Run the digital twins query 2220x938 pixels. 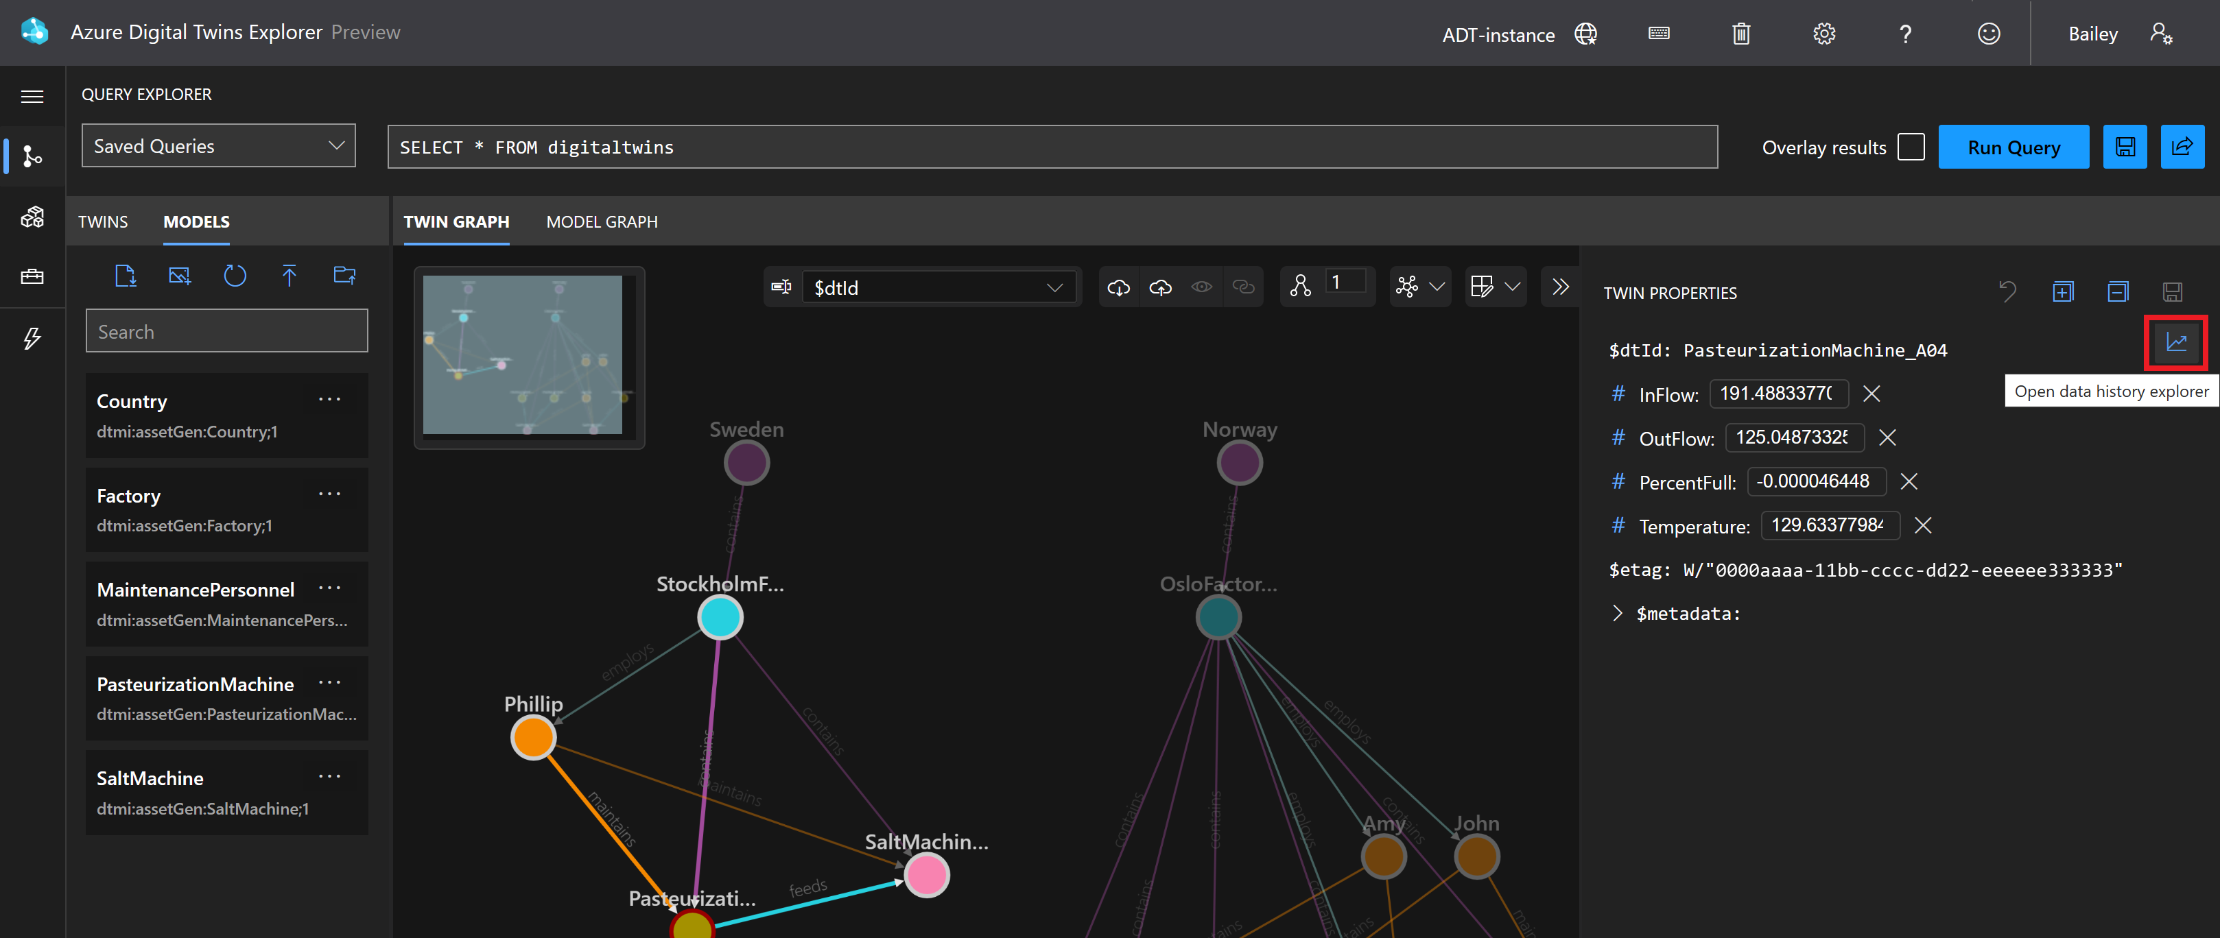pyautogui.click(x=2014, y=147)
